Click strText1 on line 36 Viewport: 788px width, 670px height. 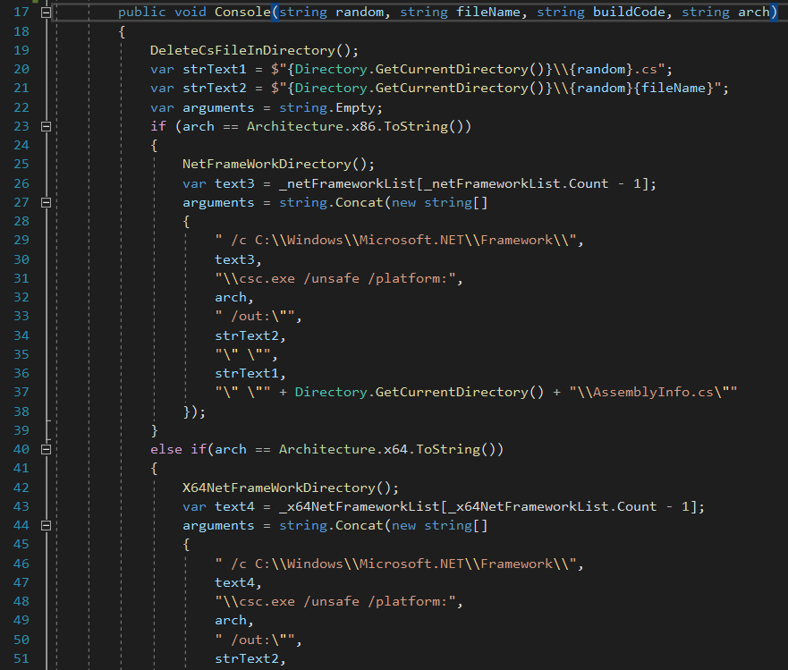click(247, 373)
